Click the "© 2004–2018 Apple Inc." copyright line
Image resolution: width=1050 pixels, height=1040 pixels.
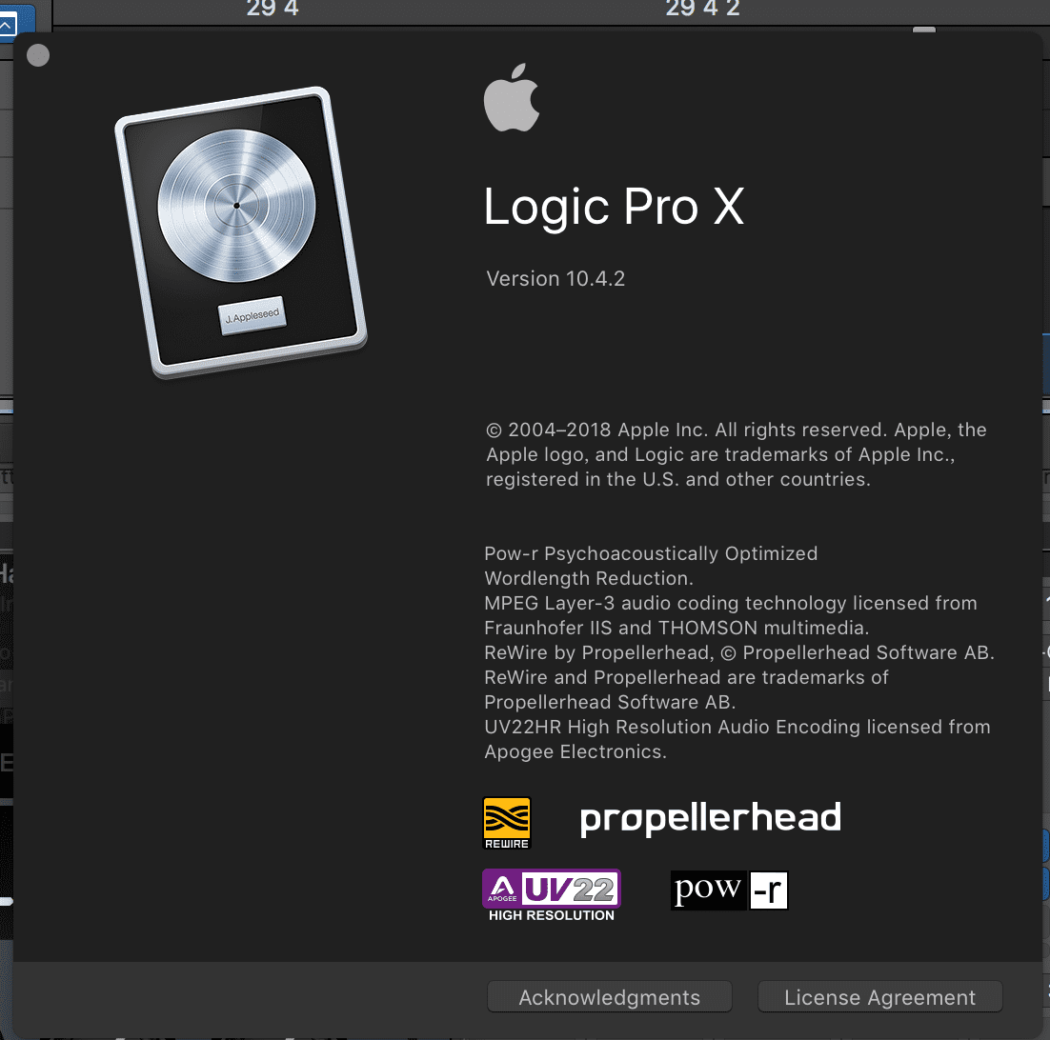coord(737,430)
